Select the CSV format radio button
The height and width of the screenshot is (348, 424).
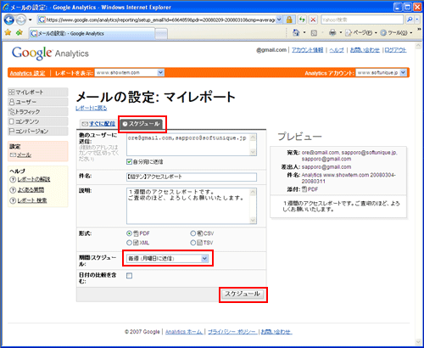click(193, 233)
